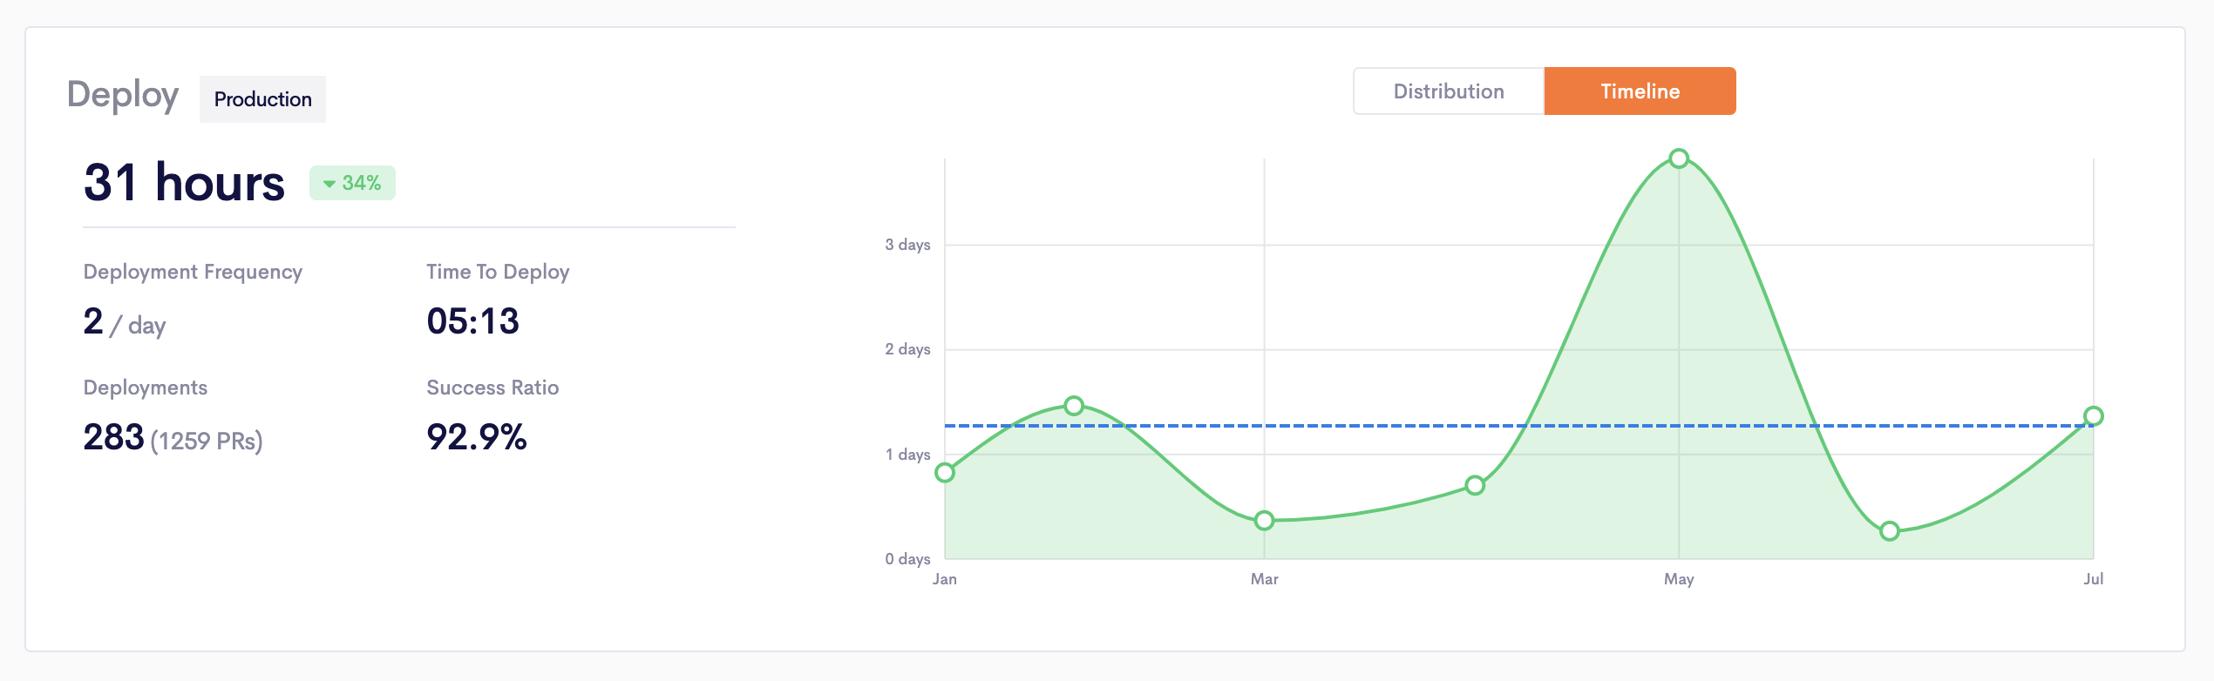2214x681 pixels.
Task: Click the 3 days y-axis label
Action: [907, 245]
